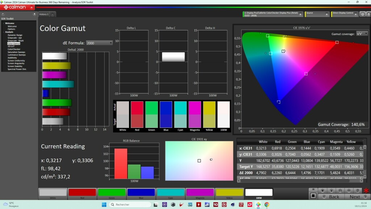The height and width of the screenshot is (209, 371).
Task: Open Task View icon in taskbar
Action: coord(155,205)
